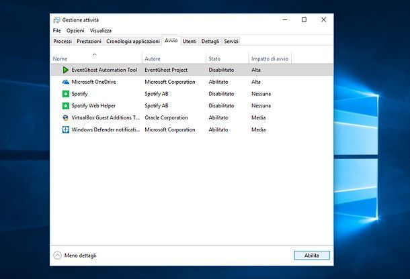This screenshot has width=410, height=279.
Task: Click Disabilitato status in the Spotify row
Action: click(x=221, y=94)
